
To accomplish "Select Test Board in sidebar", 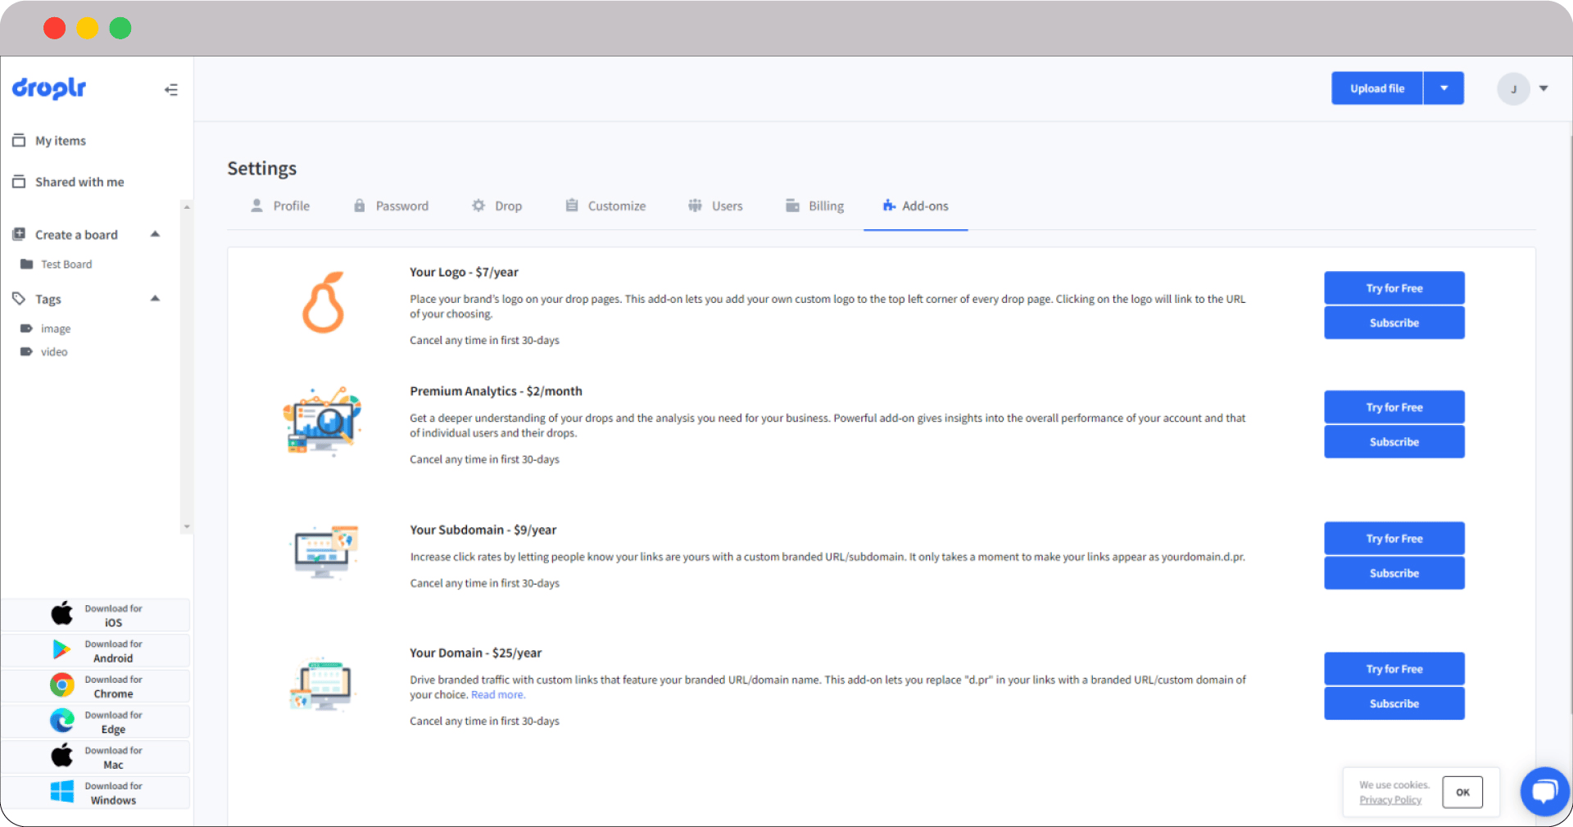I will pos(66,264).
